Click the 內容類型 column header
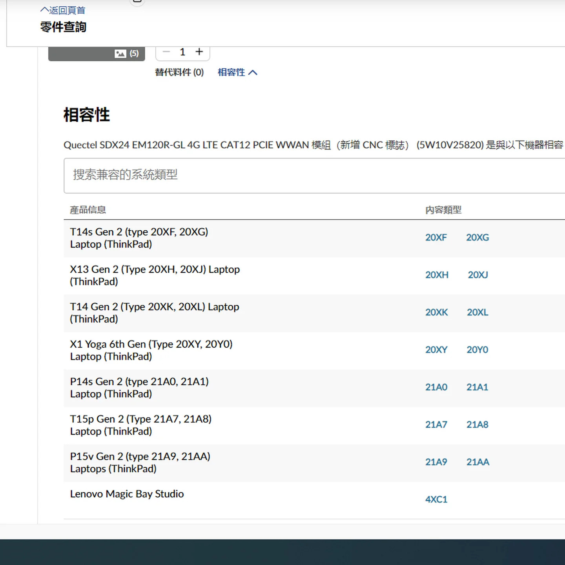The image size is (565, 565). coord(443,210)
